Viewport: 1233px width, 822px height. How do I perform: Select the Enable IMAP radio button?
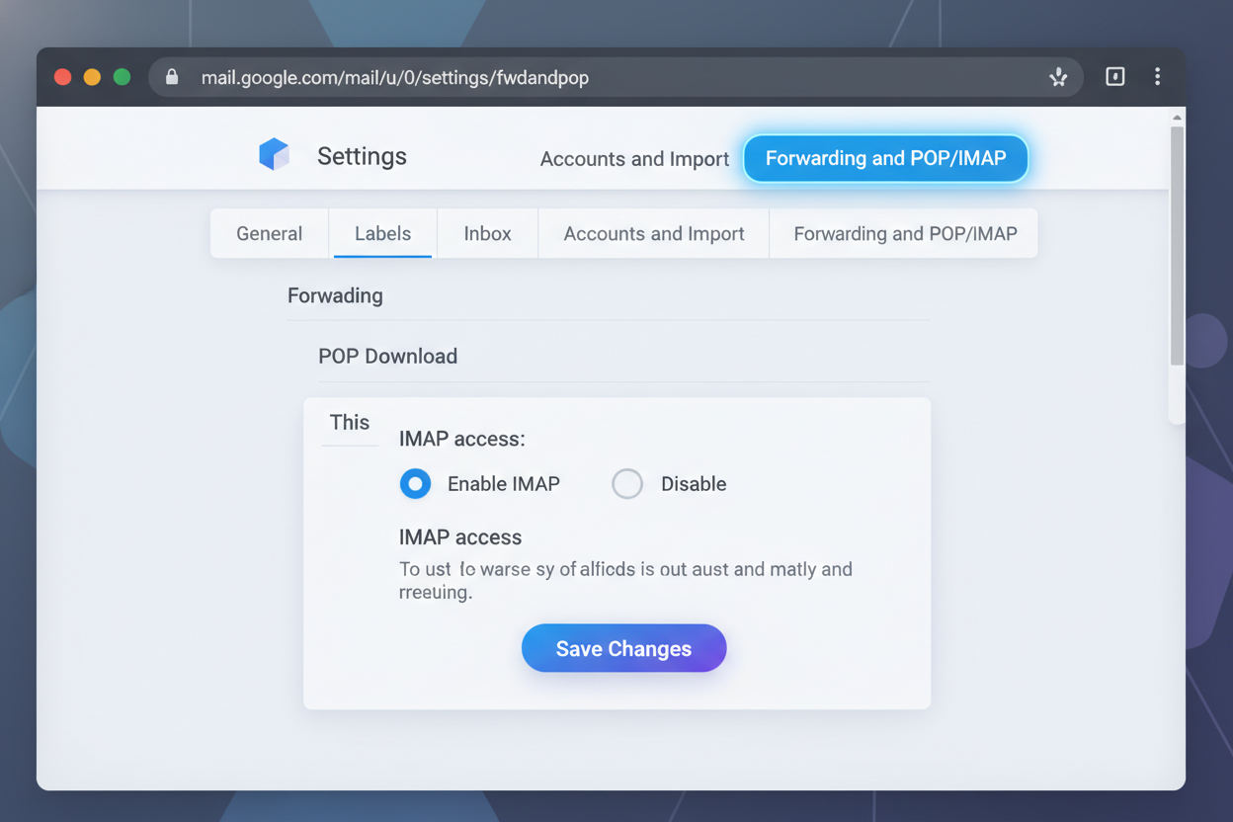[x=415, y=484]
